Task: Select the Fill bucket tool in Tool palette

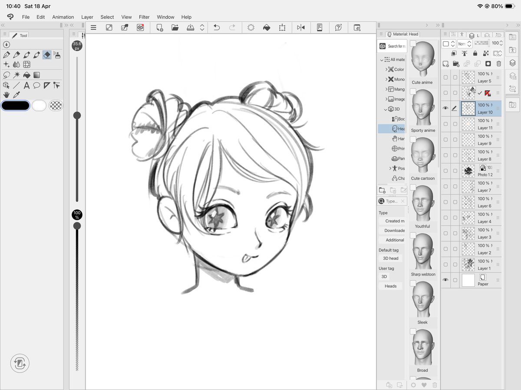Action: [x=26, y=75]
